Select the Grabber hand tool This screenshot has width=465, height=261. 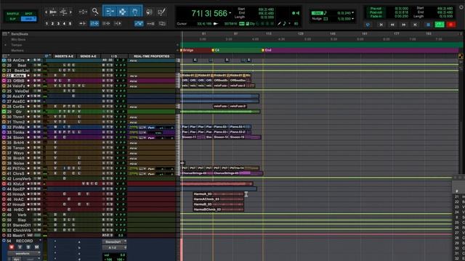point(135,12)
